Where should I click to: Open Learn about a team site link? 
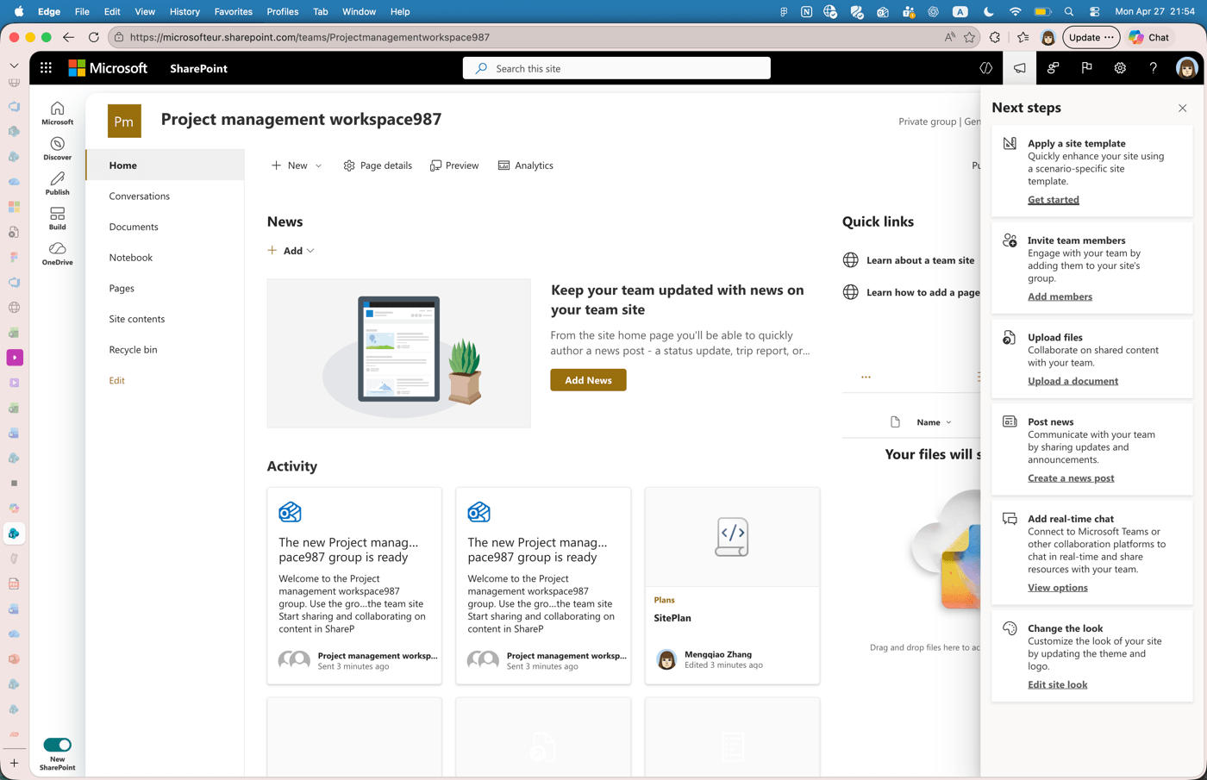pos(920,260)
